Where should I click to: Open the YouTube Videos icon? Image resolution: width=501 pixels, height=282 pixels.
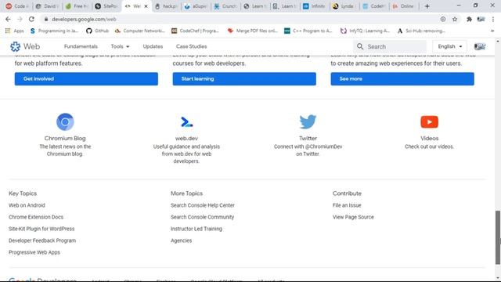[x=429, y=122]
